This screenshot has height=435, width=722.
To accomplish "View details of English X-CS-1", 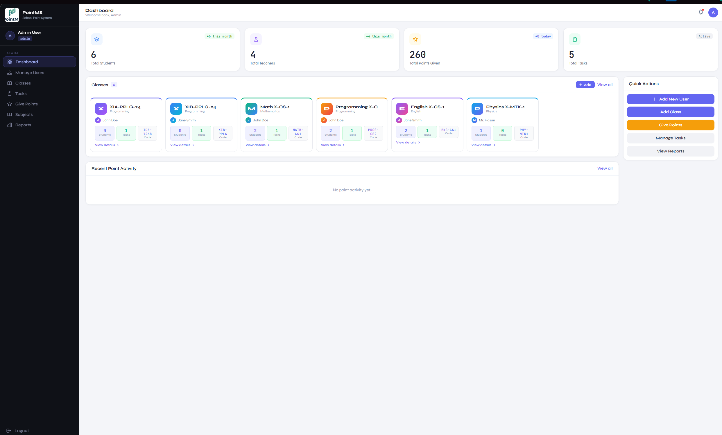I will pyautogui.click(x=408, y=142).
